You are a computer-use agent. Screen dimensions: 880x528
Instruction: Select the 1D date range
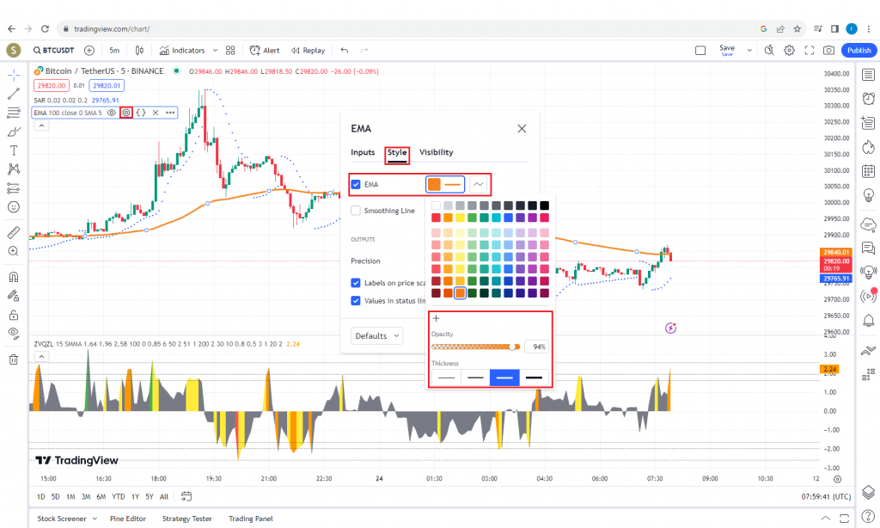[41, 496]
